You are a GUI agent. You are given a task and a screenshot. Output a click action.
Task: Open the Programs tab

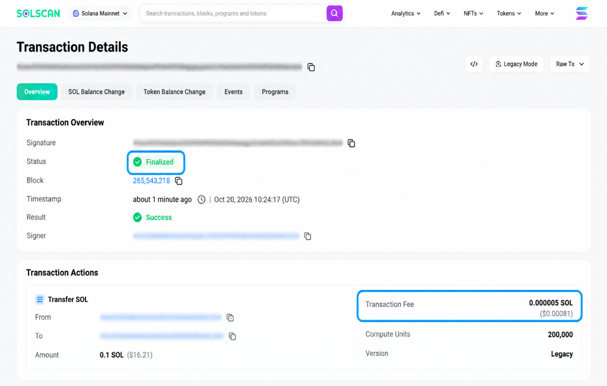point(275,92)
